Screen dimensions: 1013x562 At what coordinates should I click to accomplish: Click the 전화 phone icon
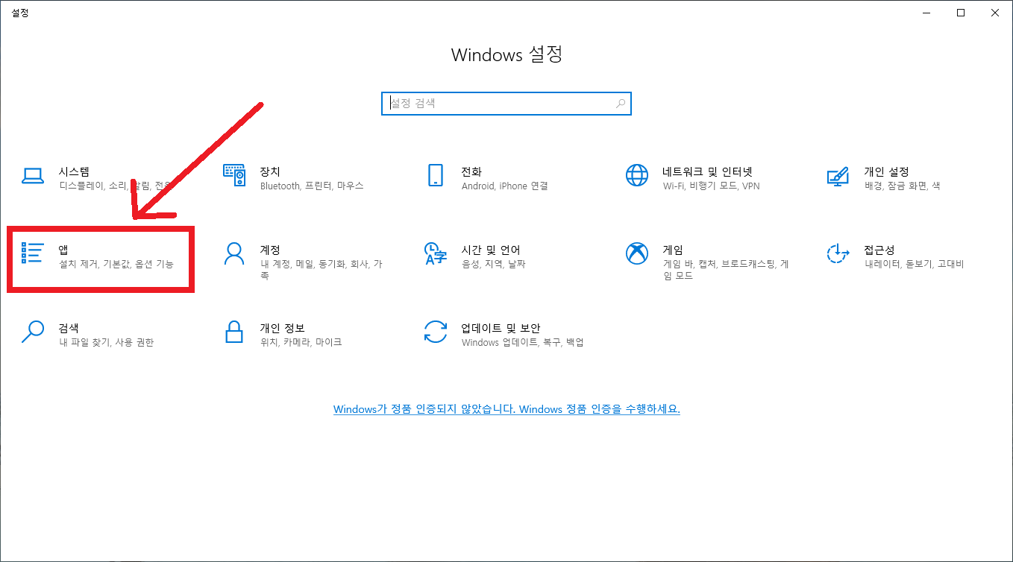(x=436, y=176)
